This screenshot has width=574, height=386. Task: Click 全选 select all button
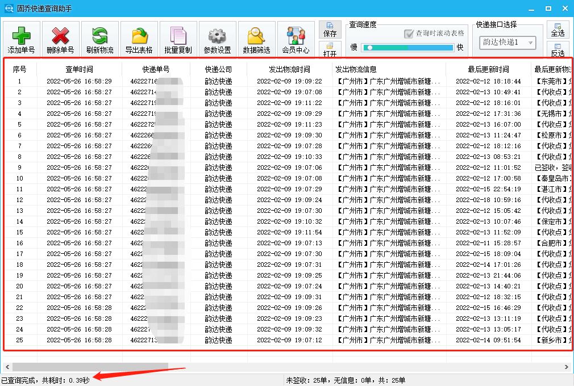558,30
